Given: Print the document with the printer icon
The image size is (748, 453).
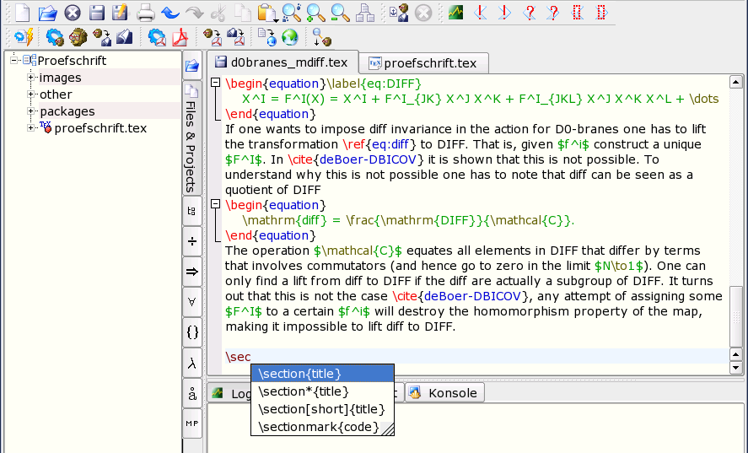Looking at the screenshot, I should click(x=146, y=13).
